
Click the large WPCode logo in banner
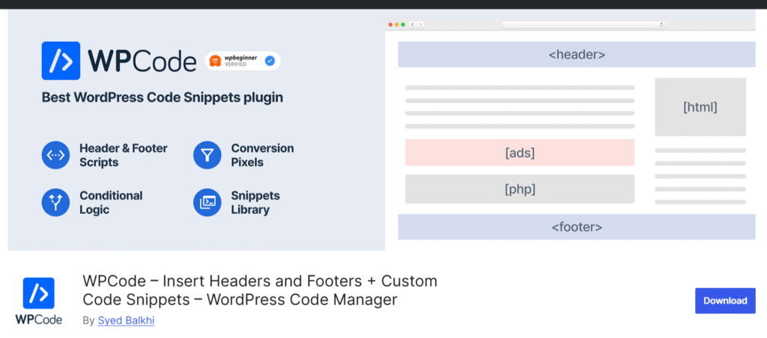pyautogui.click(x=61, y=61)
